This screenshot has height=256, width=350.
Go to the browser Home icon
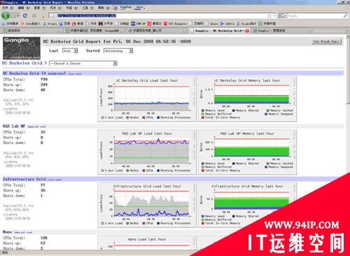43,15
